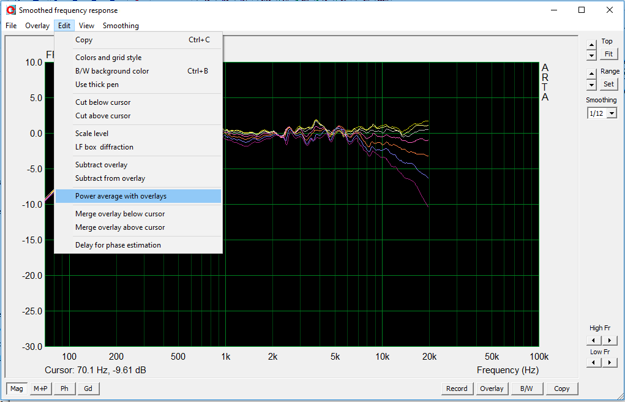Choose Copy from Edit menu
Image resolution: width=625 pixels, height=402 pixels.
(x=138, y=40)
